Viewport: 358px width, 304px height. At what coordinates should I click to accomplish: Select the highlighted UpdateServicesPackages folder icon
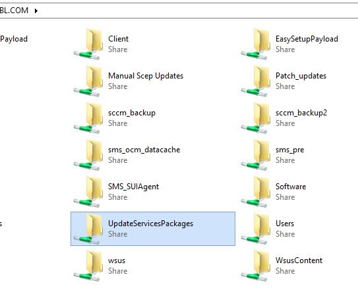coord(88,229)
